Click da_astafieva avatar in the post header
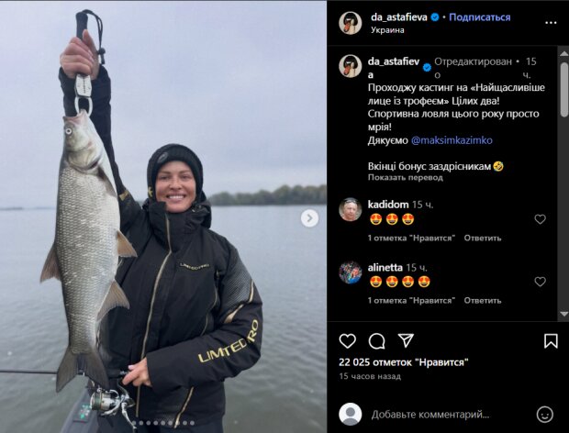569x433 pixels. [x=351, y=23]
